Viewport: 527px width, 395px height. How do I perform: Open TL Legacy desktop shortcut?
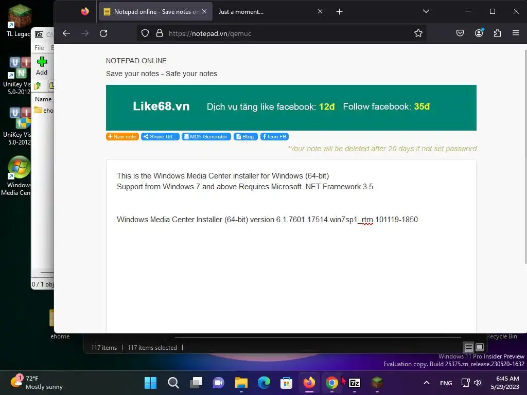coord(19,21)
